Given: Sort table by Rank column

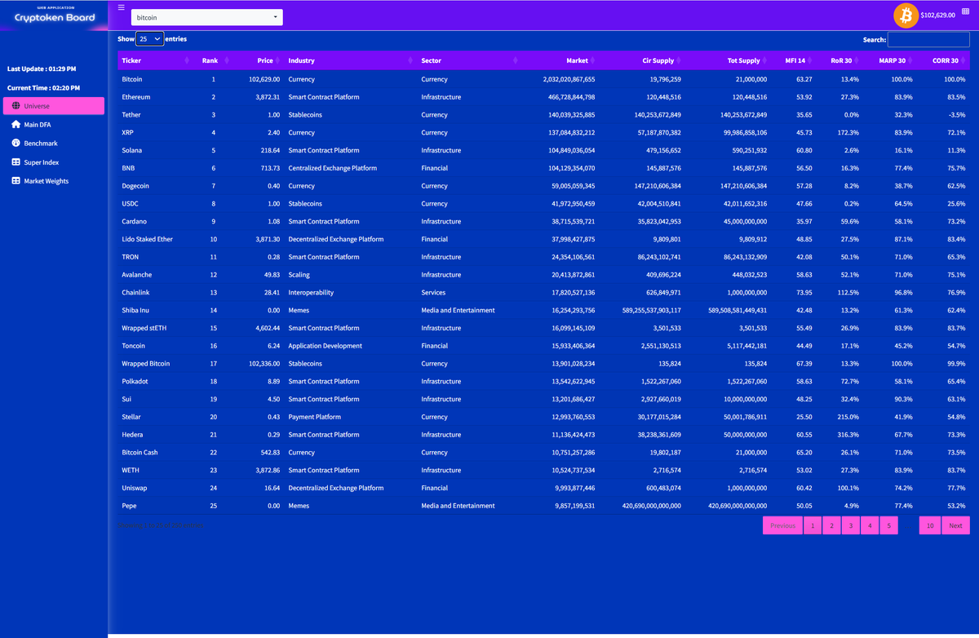Looking at the screenshot, I should [212, 60].
